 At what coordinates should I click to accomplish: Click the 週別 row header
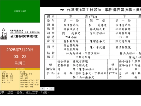point(51,16)
